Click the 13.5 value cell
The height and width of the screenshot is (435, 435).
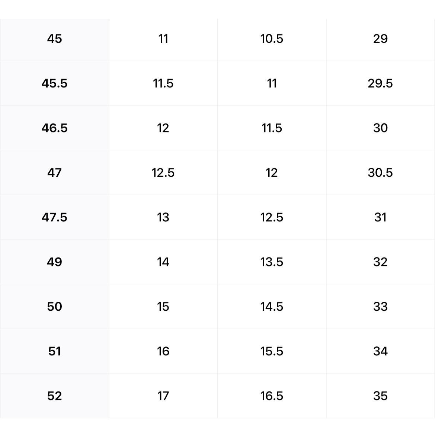272,262
